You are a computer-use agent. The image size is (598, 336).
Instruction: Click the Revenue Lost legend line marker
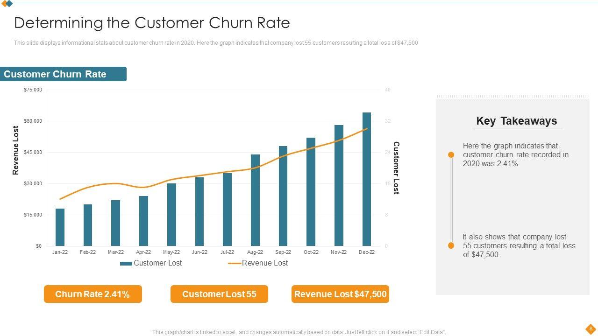[x=235, y=263]
